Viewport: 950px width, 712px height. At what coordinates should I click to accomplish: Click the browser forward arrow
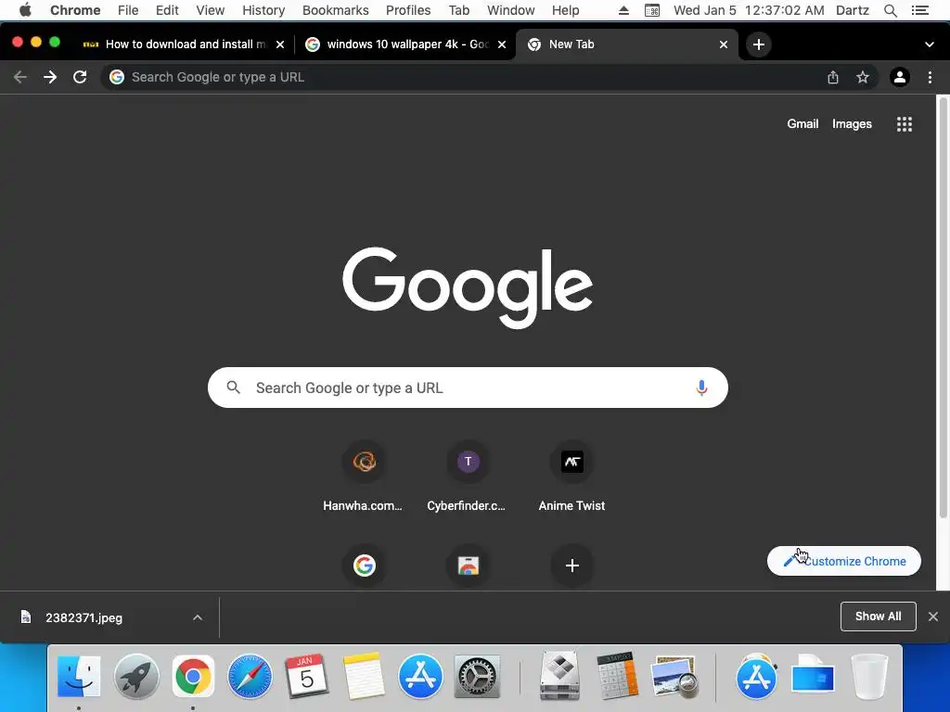point(50,77)
